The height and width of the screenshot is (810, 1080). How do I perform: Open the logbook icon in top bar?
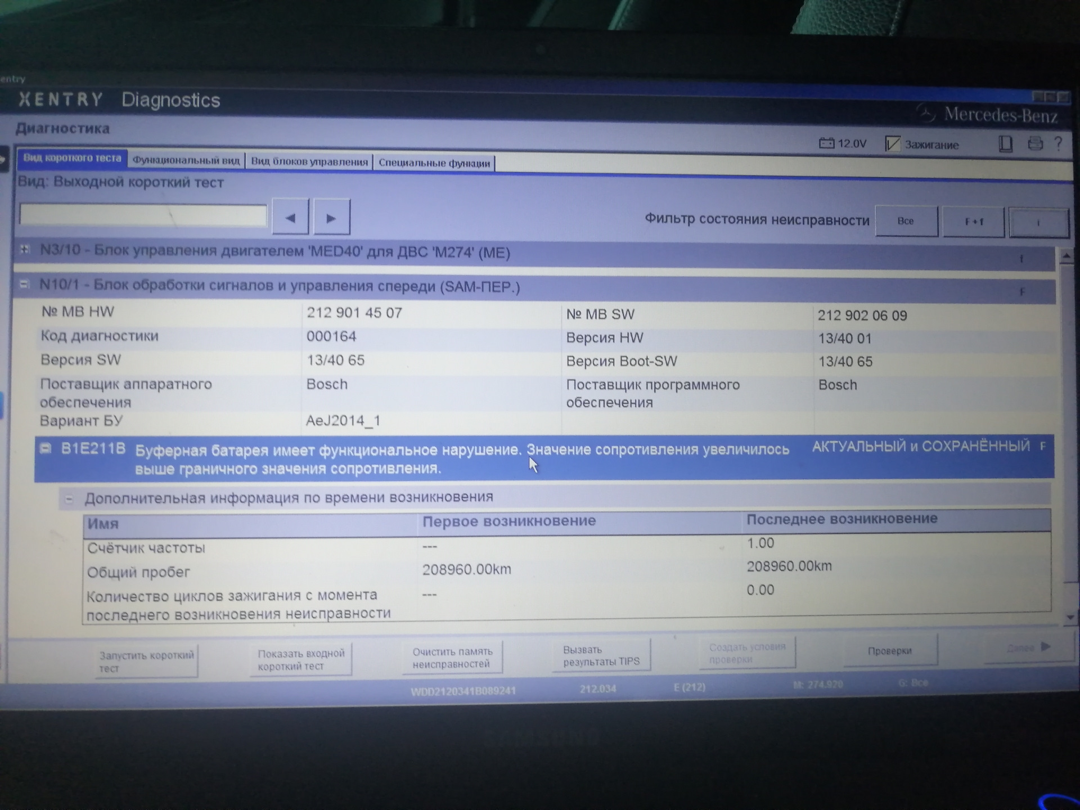pyautogui.click(x=1005, y=144)
